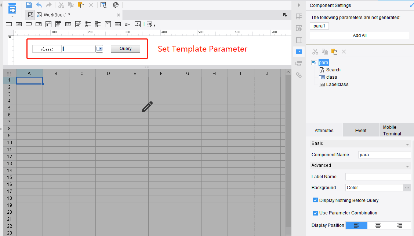Choose center Display Position alignment
Image resolution: width=414 pixels, height=236 pixels.
tap(378, 225)
